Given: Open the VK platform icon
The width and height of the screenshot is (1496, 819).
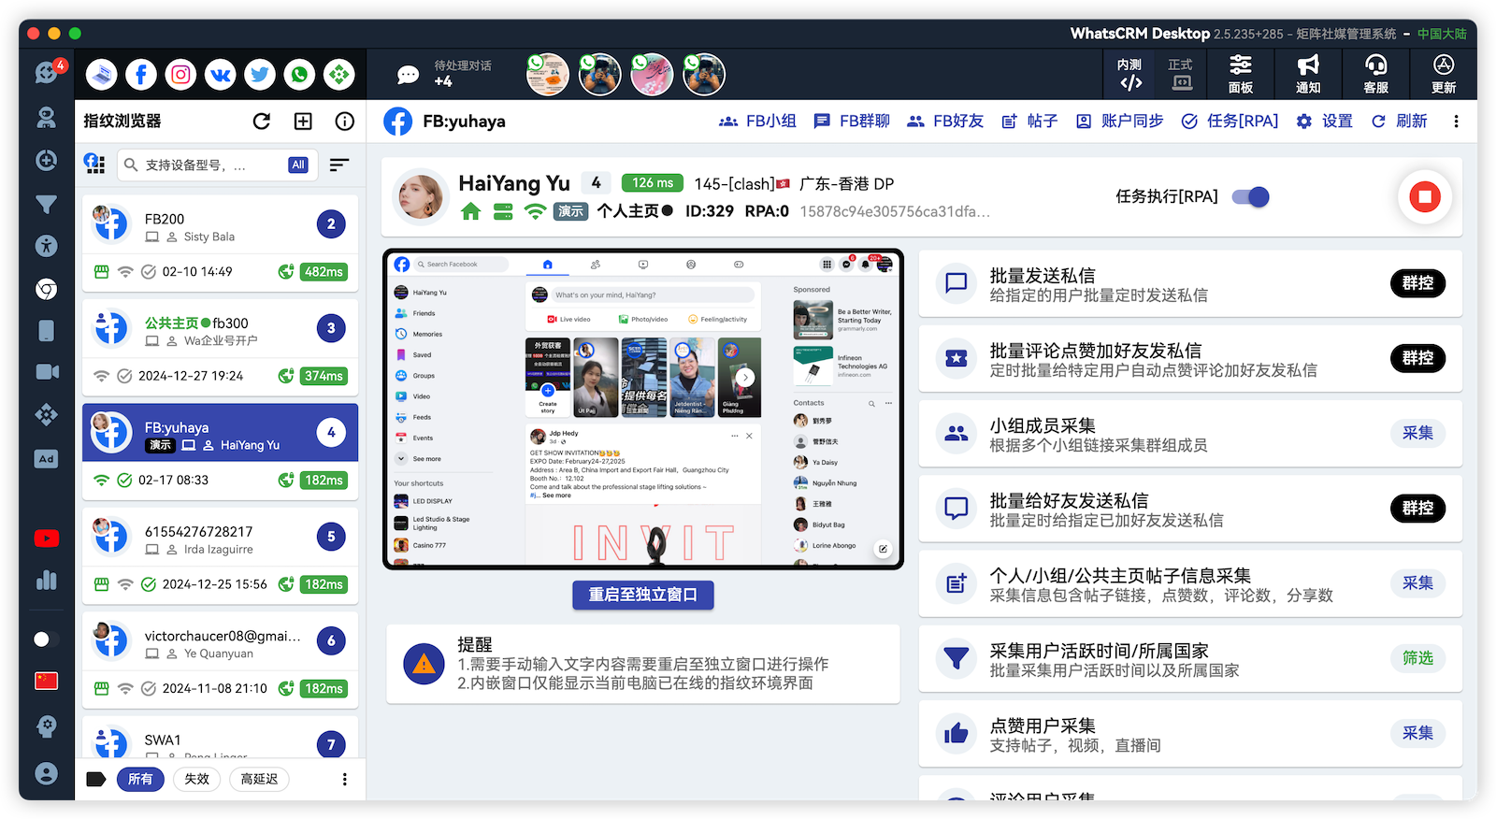Looking at the screenshot, I should pos(221,75).
